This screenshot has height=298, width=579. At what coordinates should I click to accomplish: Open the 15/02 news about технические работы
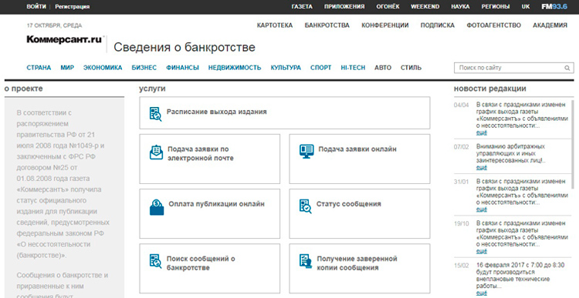520,276
